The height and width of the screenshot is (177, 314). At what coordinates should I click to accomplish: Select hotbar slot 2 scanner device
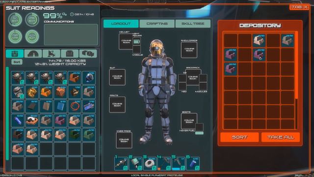135,164
